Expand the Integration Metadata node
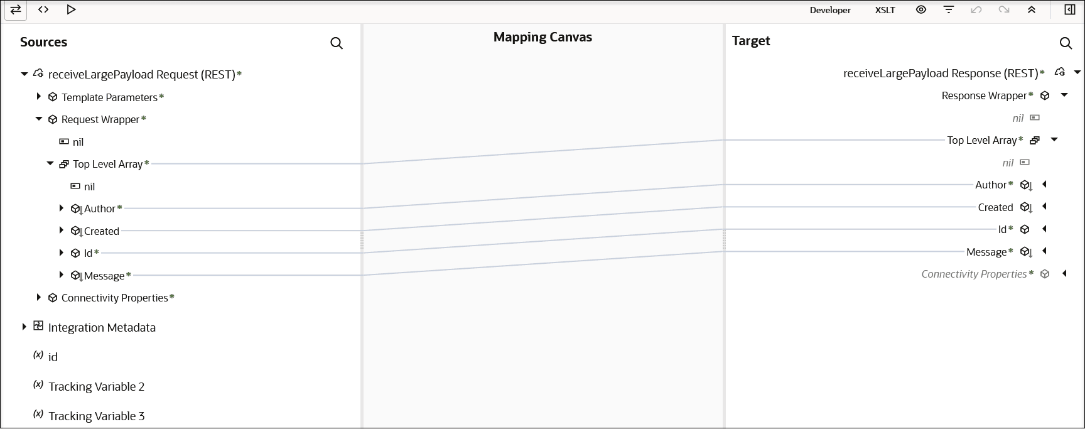The image size is (1085, 429). 24,327
